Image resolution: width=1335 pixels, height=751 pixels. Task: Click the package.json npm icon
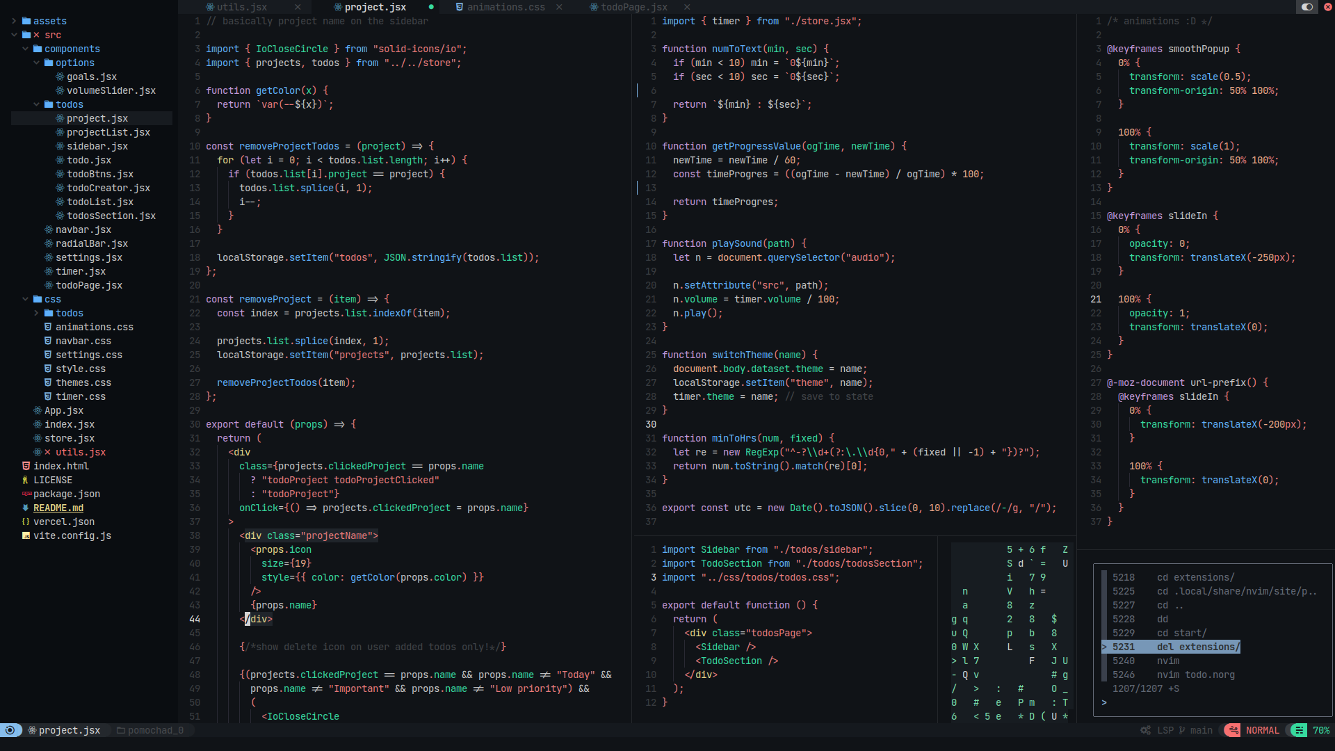pyautogui.click(x=26, y=494)
